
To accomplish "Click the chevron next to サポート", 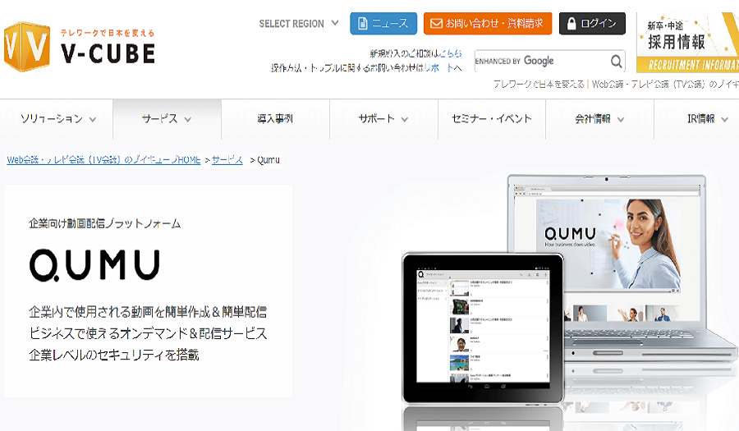I will 404,120.
